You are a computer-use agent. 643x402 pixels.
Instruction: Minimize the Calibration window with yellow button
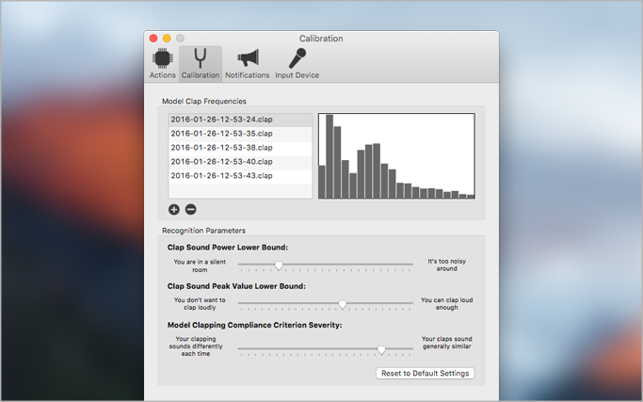coord(167,39)
